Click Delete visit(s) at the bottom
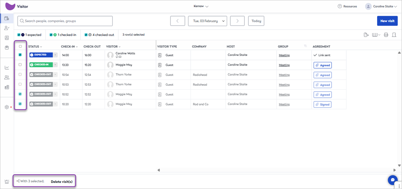This screenshot has height=189, width=402. pos(62,181)
